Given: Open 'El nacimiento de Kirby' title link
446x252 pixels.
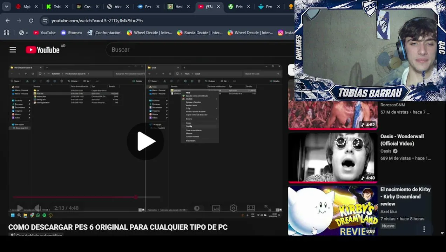Looking at the screenshot, I should [405, 197].
